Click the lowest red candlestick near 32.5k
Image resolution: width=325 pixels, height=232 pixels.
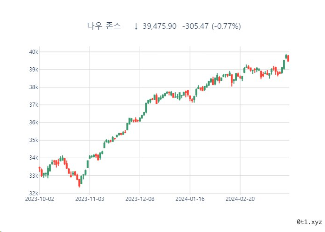coord(79,183)
